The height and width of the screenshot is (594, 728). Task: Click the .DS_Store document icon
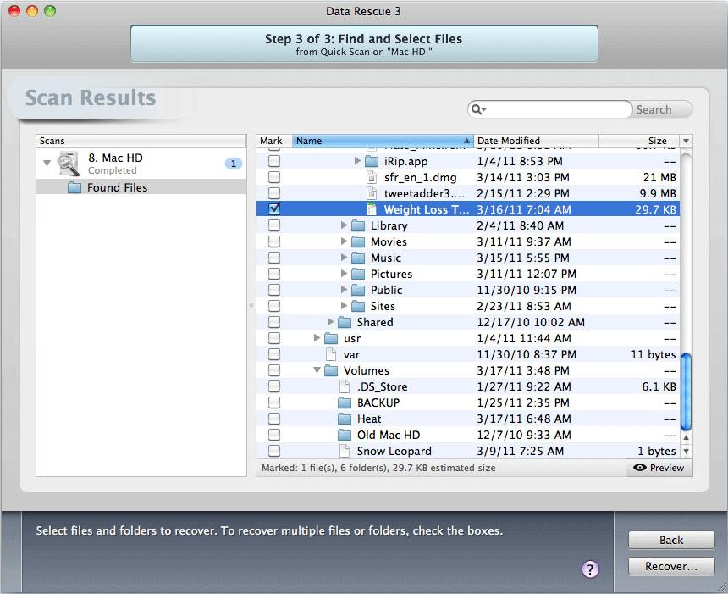[x=344, y=386]
